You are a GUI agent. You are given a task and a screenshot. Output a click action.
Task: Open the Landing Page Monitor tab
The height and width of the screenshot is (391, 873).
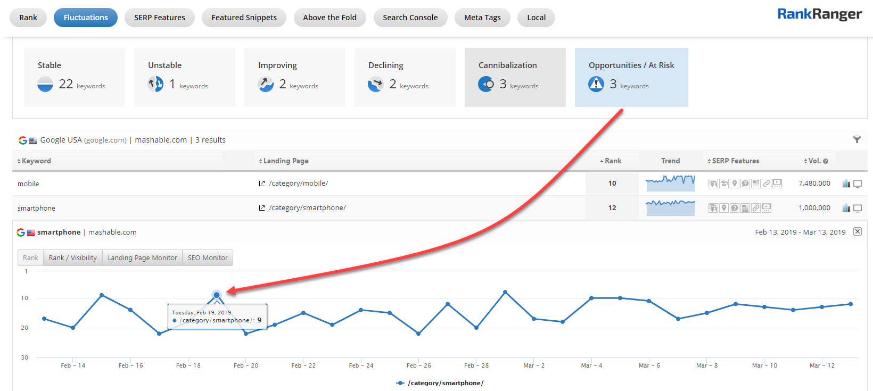coord(142,258)
